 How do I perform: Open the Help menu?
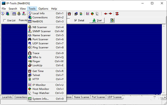coord(54,9)
